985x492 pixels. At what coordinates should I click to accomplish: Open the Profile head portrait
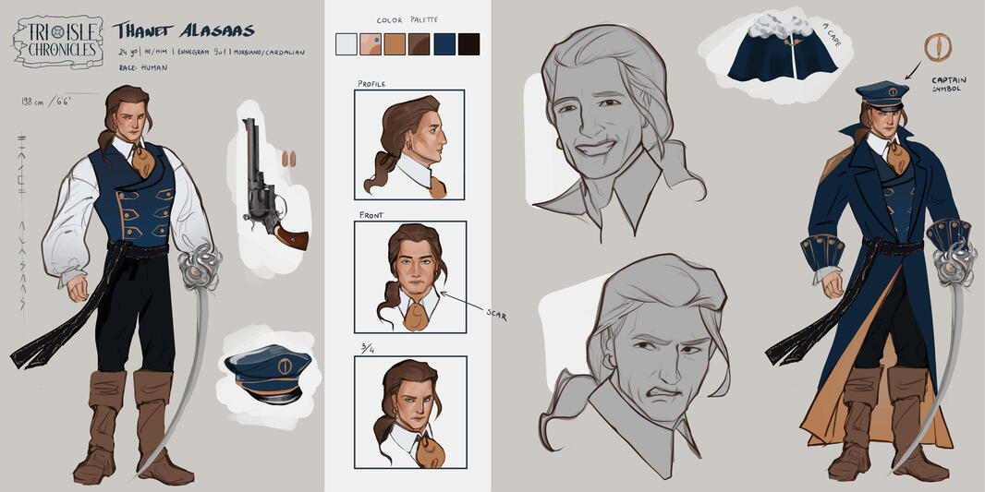(409, 145)
